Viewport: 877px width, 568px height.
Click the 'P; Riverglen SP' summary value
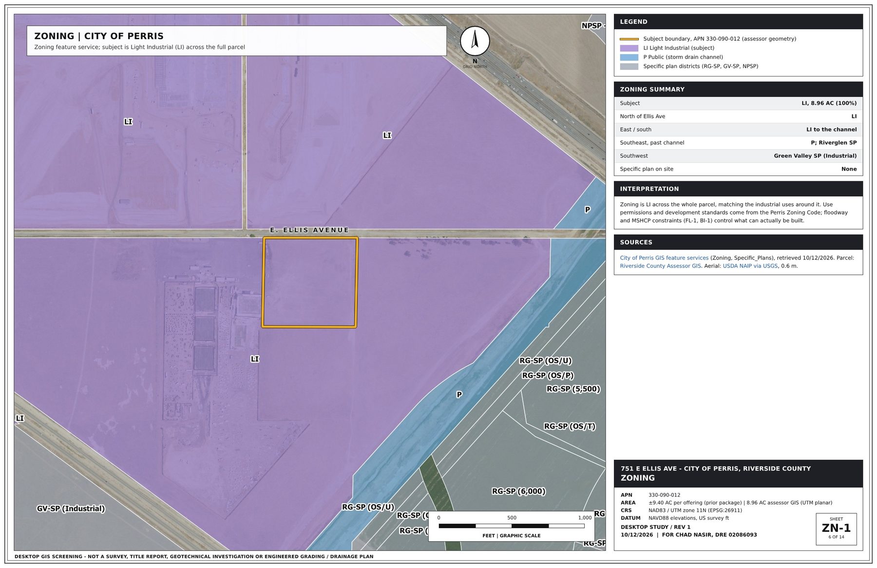pyautogui.click(x=834, y=143)
